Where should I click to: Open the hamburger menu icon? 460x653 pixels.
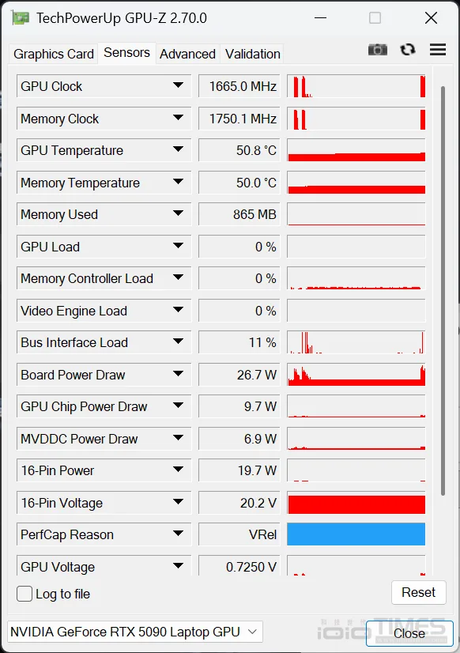tap(438, 50)
